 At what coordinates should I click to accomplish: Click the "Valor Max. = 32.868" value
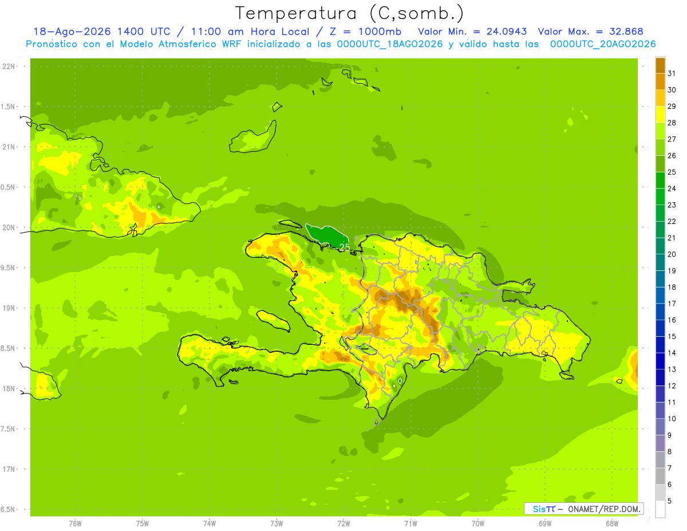(x=590, y=32)
